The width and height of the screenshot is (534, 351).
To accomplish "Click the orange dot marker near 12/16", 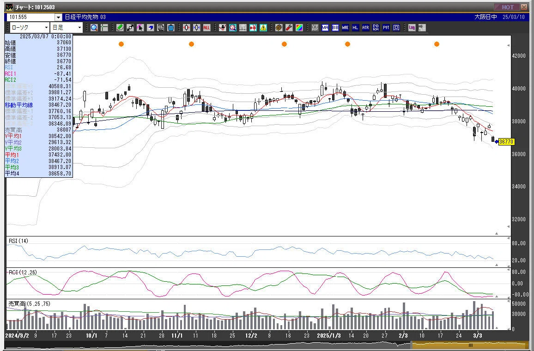I will point(285,44).
